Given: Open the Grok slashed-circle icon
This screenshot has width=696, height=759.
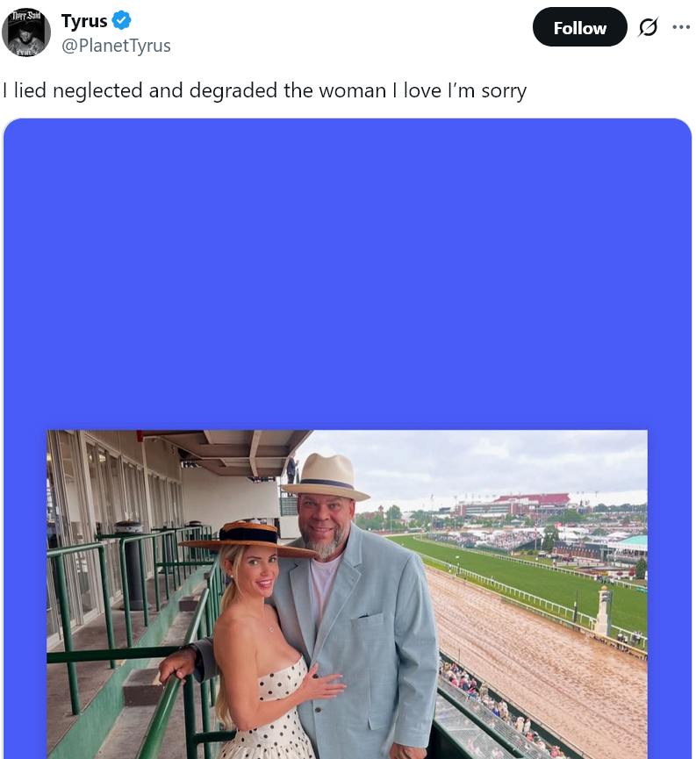Looking at the screenshot, I should tap(648, 27).
